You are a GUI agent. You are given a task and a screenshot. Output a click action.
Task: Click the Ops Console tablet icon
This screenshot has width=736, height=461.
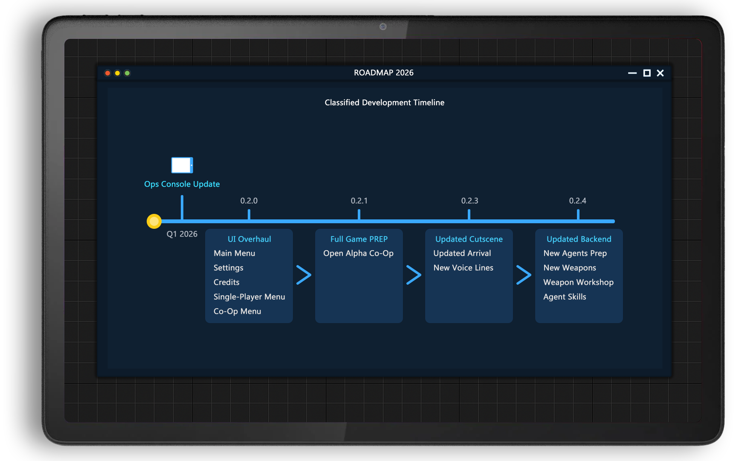pos(182,165)
